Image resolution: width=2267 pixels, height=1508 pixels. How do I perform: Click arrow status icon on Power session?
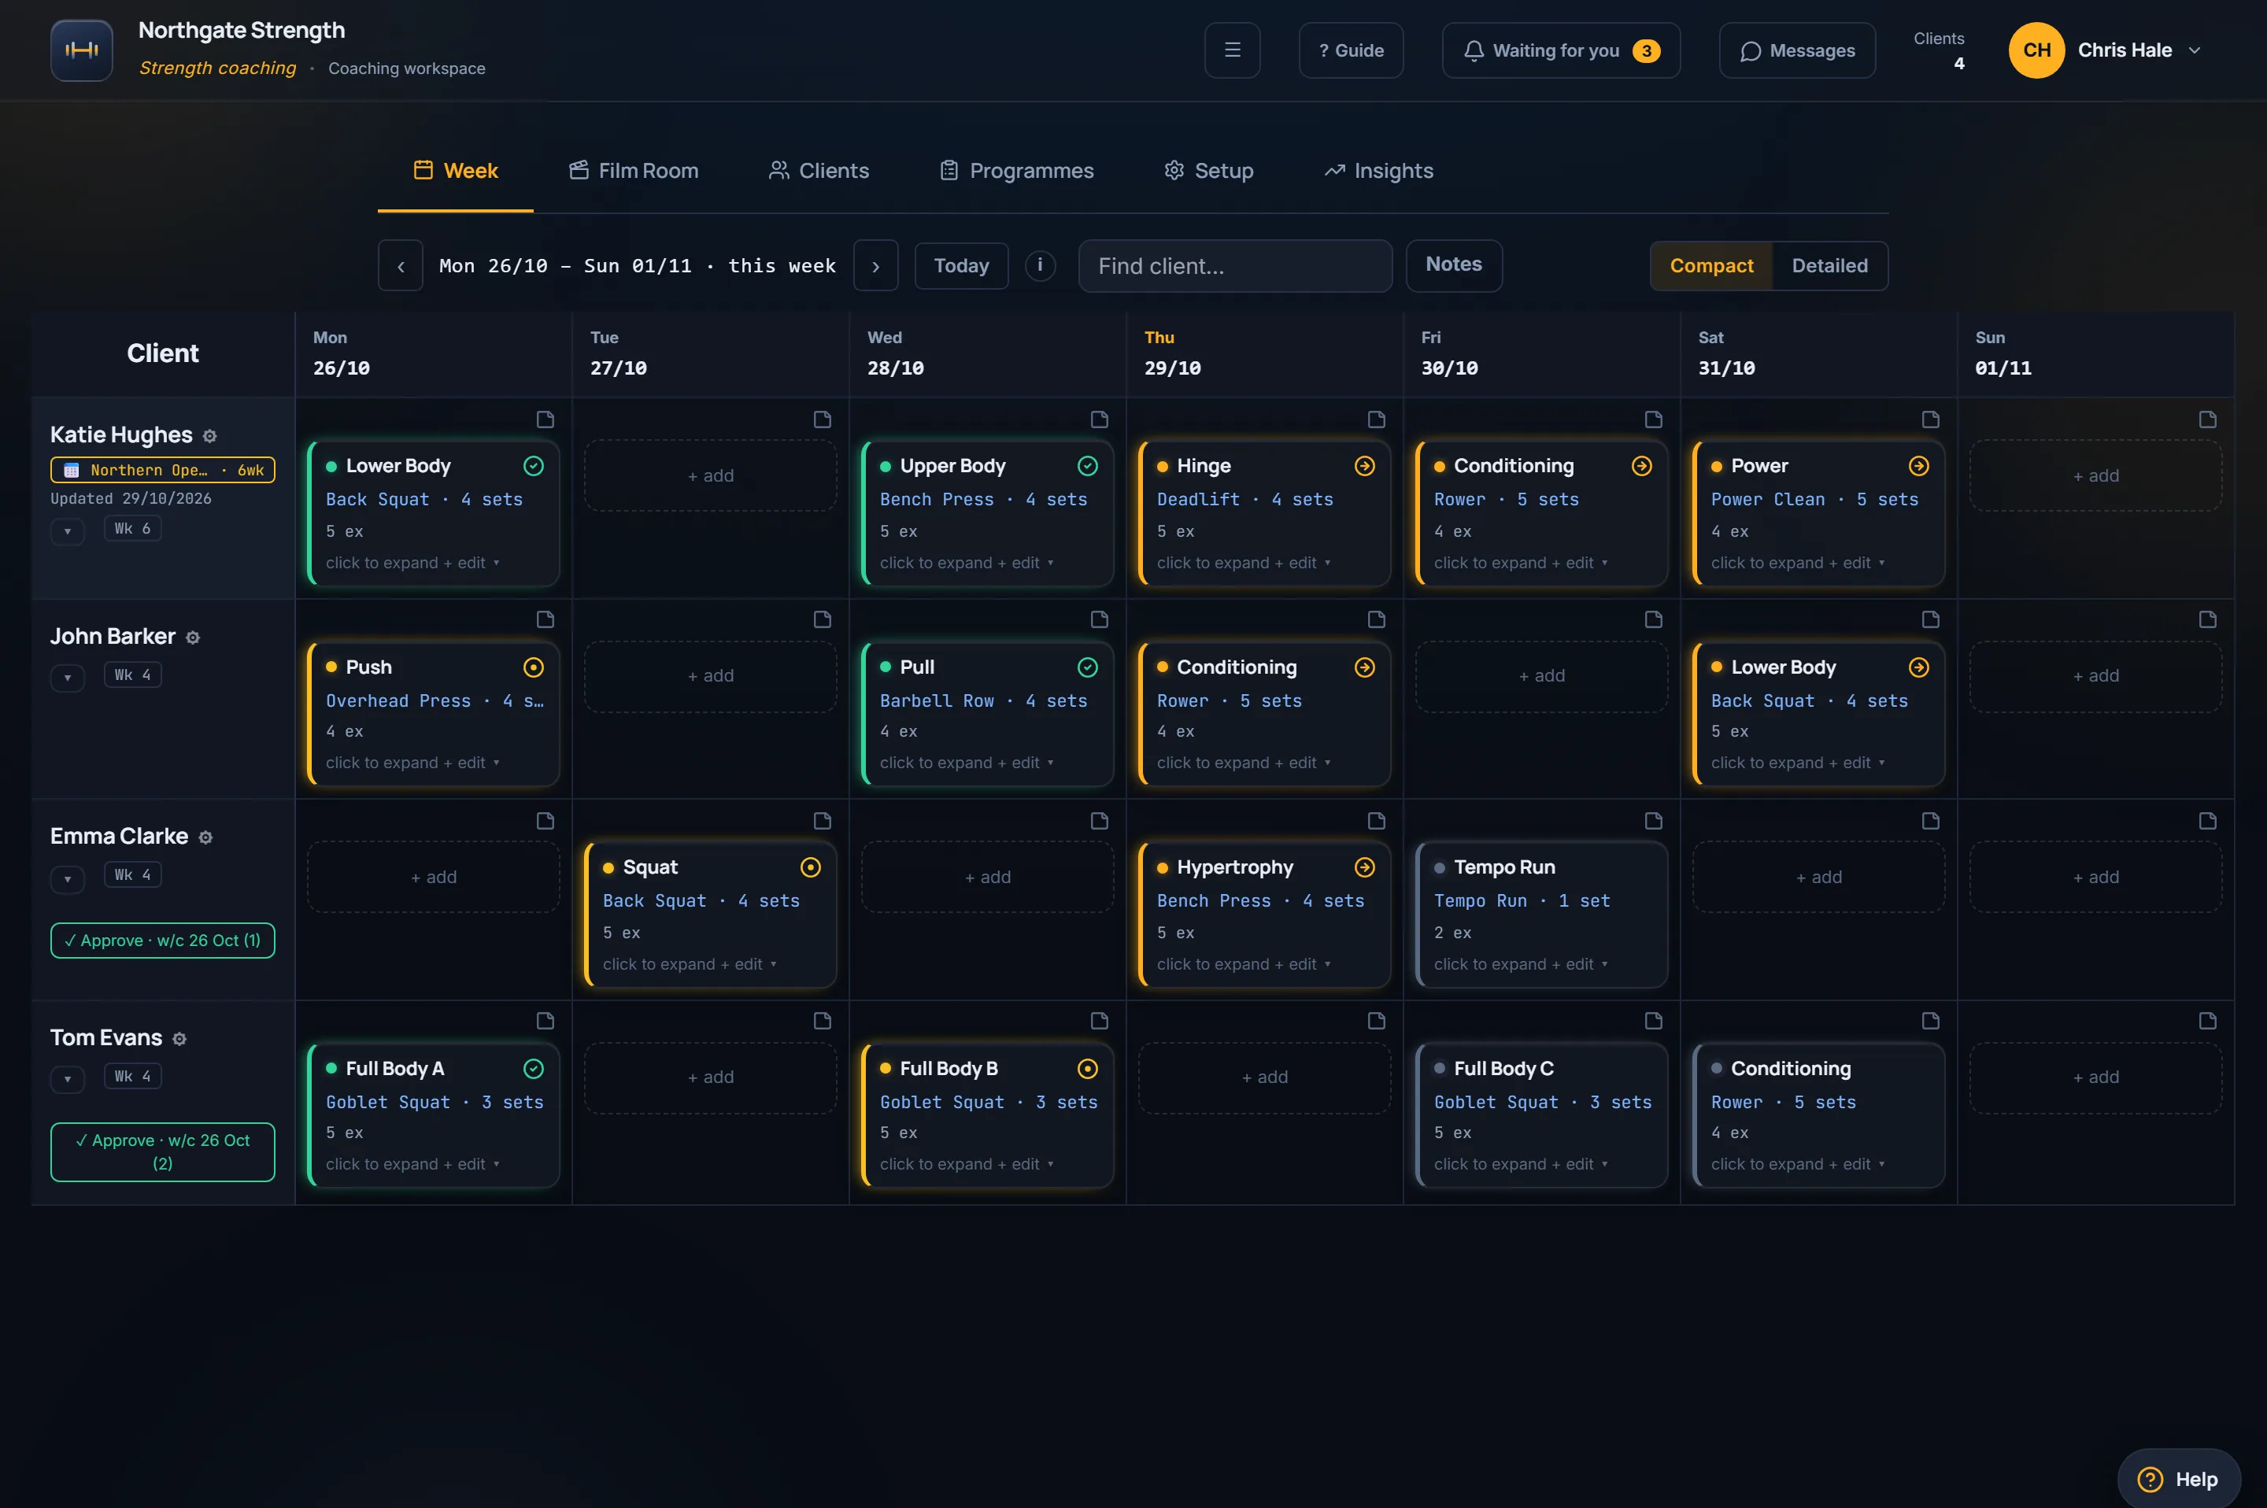point(1918,465)
